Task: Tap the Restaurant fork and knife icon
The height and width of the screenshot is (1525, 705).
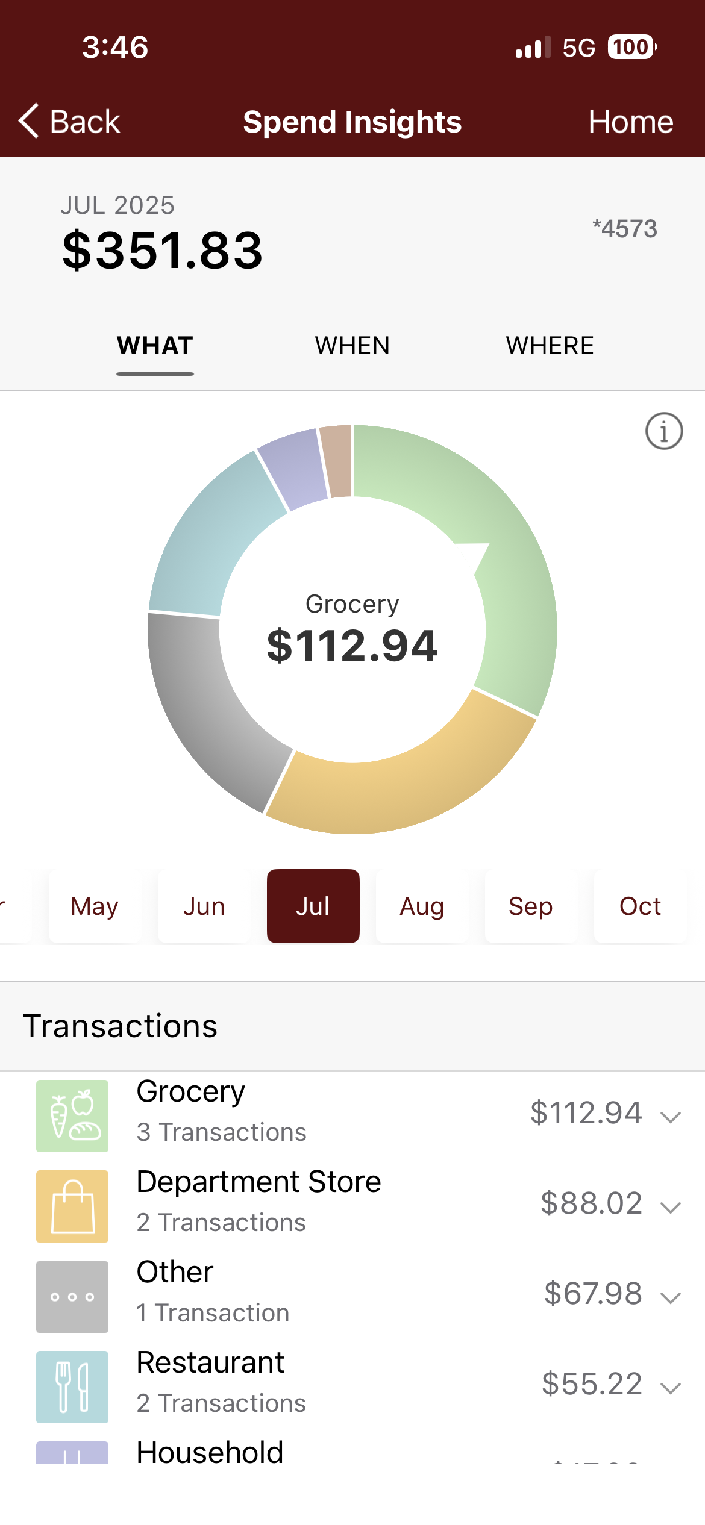Action: point(72,1386)
